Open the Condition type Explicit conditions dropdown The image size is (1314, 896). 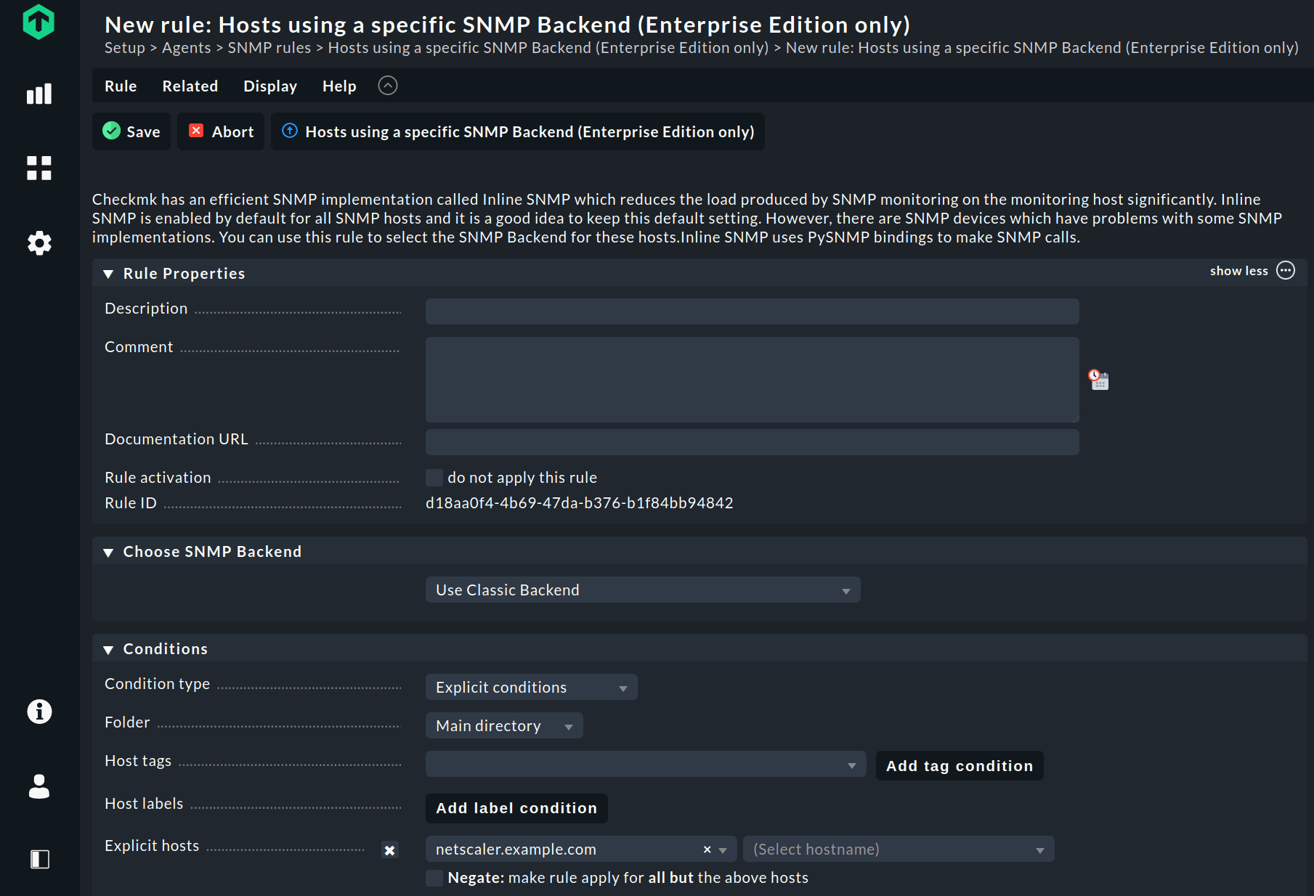(x=531, y=687)
